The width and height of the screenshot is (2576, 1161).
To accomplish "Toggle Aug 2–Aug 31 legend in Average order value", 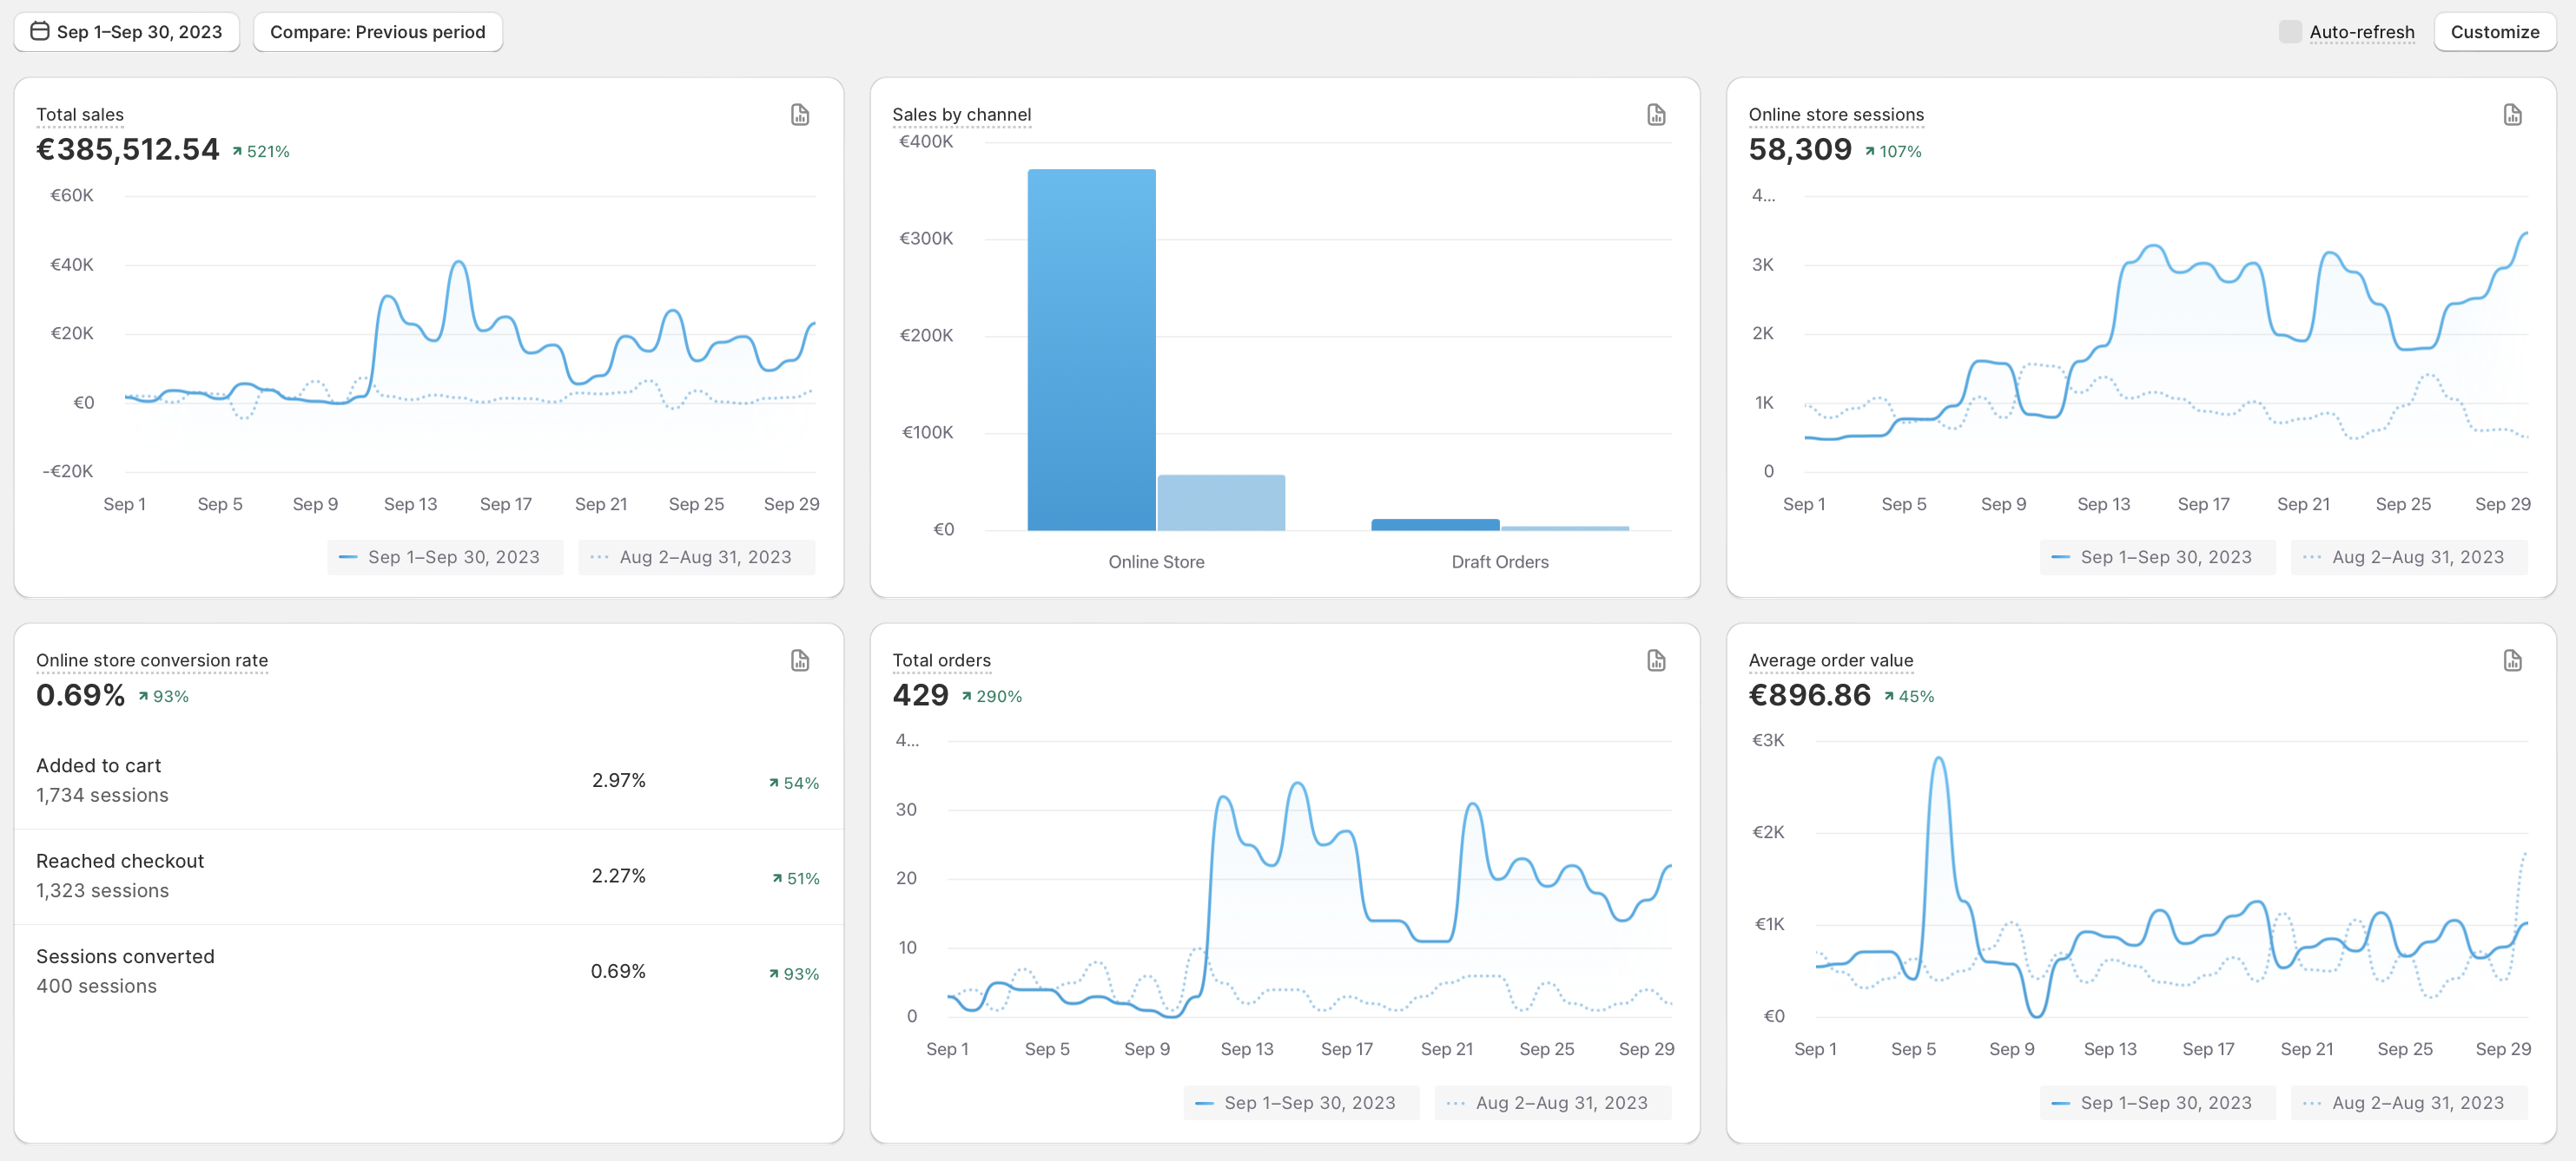I will coord(2410,1103).
